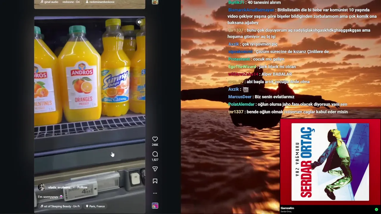The height and width of the screenshot is (214, 381).
Task: Expand the "I'm sorrryyyyy" caption
Action: [x=50, y=197]
